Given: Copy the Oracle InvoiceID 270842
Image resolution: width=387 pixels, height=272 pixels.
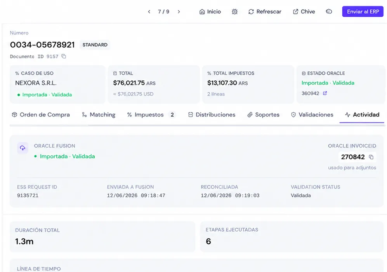Looking at the screenshot, I should coord(371,157).
